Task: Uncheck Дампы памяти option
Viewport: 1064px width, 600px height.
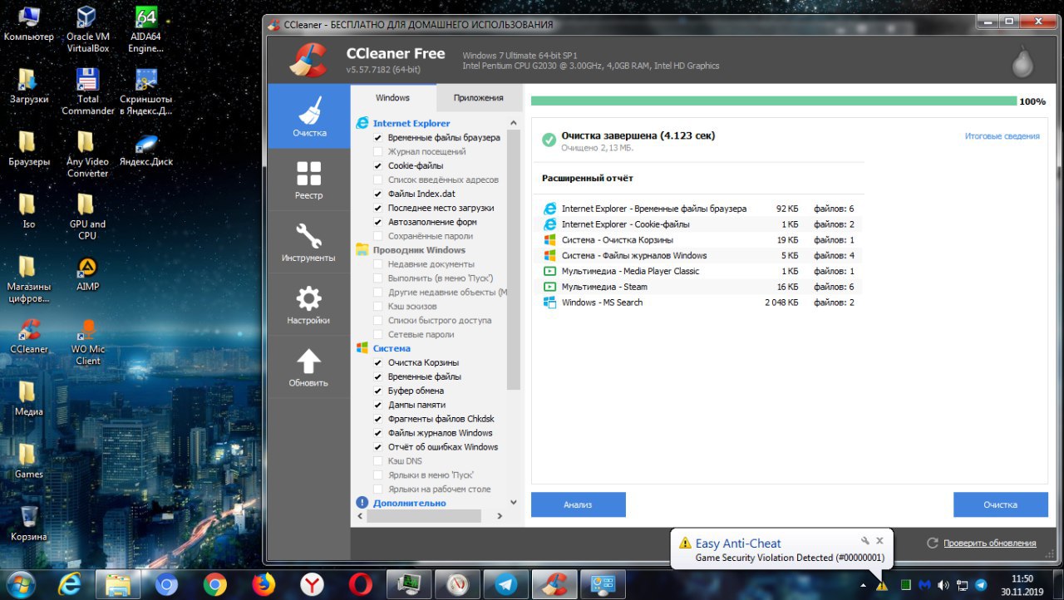Action: (x=378, y=406)
